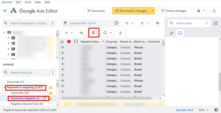Delete selected keywords with trash icon

[x=94, y=33]
